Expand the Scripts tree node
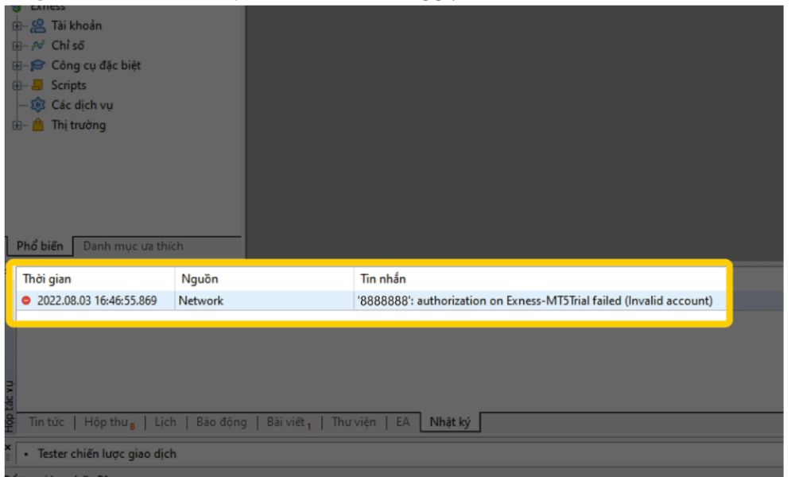The height and width of the screenshot is (477, 795). (17, 85)
